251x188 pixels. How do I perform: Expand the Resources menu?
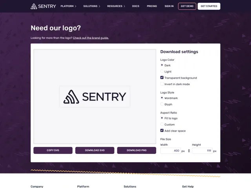coord(116,6)
